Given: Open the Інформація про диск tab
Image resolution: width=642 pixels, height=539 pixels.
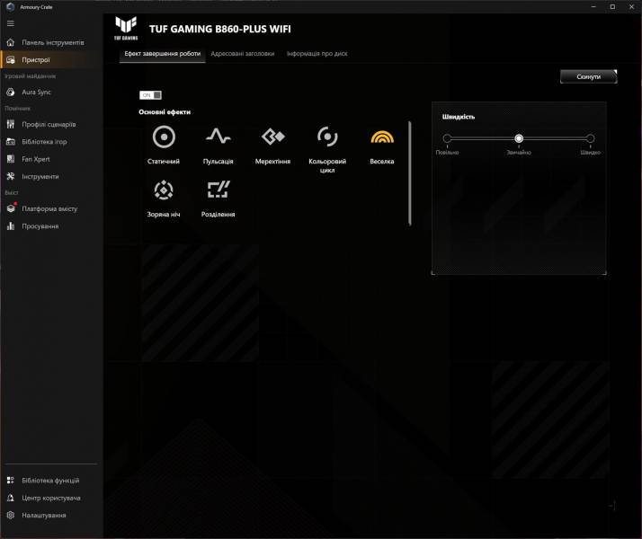Looking at the screenshot, I should pyautogui.click(x=317, y=54).
